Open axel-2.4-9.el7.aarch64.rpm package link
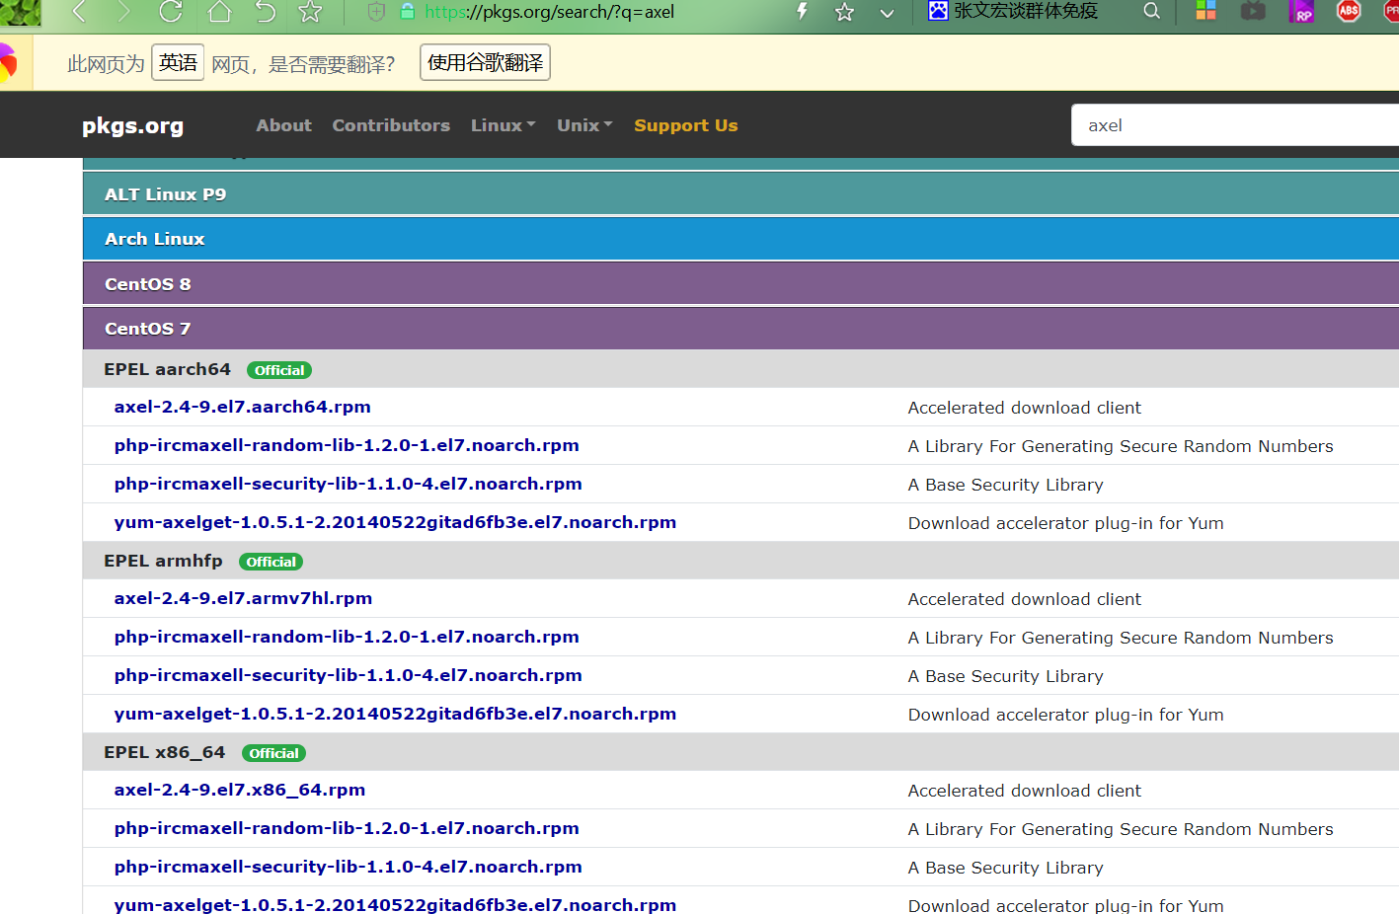1399x914 pixels. 242,407
